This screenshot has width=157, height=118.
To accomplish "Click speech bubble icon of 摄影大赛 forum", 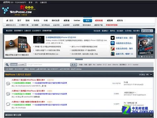I will click(8, 83).
